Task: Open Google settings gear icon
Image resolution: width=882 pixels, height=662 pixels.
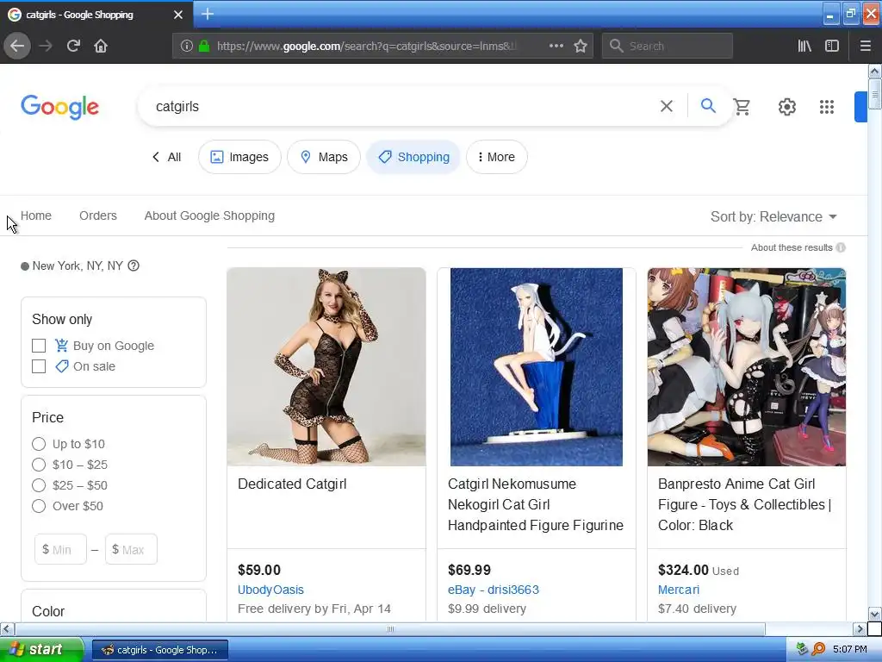Action: click(787, 106)
